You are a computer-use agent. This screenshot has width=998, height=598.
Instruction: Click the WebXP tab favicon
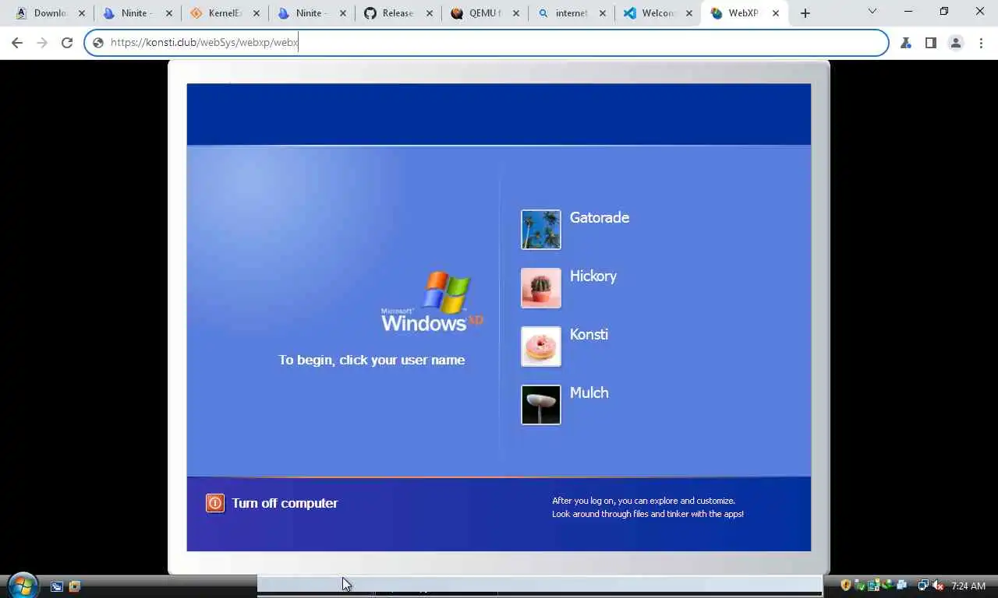[x=717, y=13]
